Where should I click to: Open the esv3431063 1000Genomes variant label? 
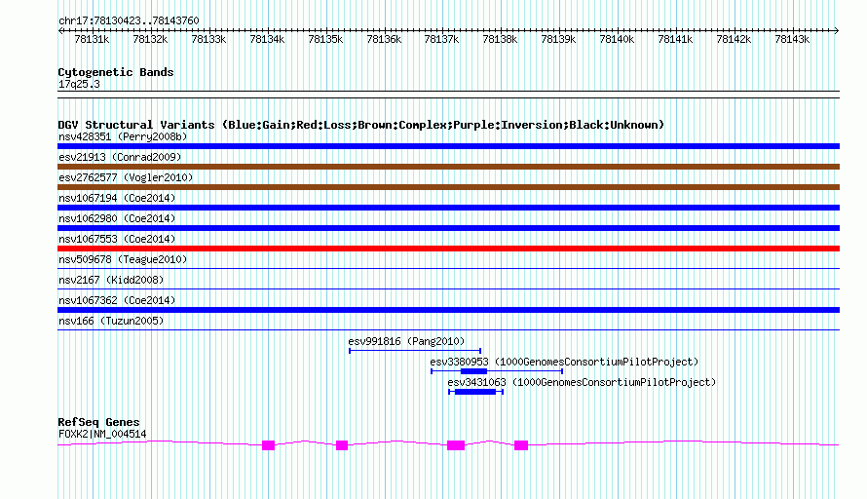point(582,382)
